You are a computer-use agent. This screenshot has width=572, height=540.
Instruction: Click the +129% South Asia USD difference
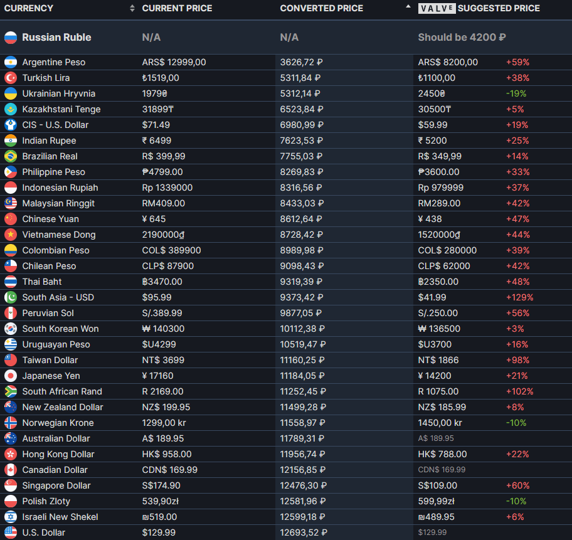click(519, 297)
